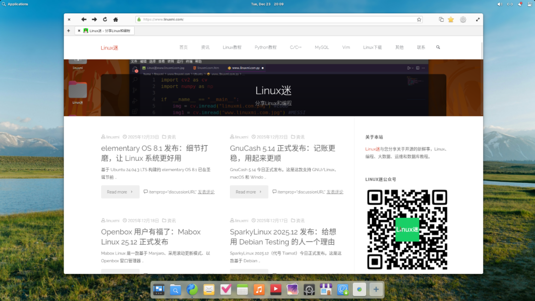Click the browser back arrow icon
535x301 pixels.
pos(83,19)
